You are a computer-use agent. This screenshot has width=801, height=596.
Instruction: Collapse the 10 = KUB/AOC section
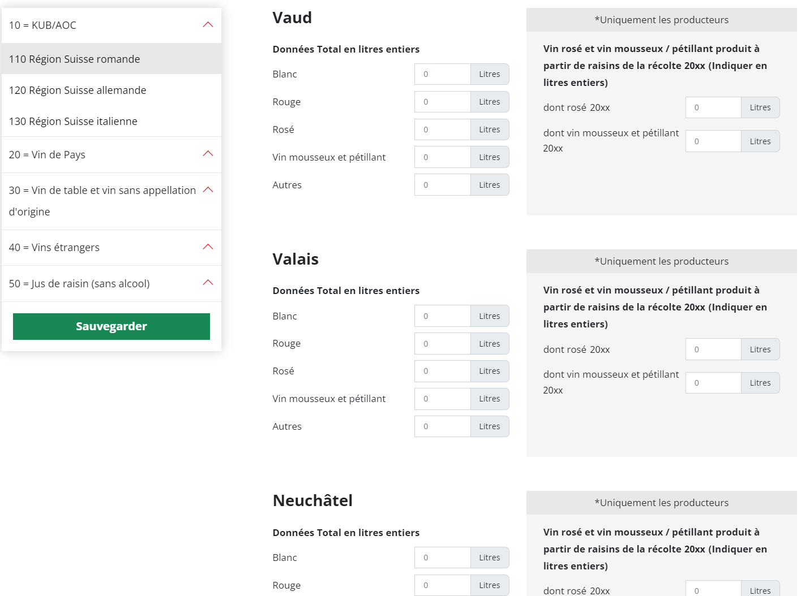[x=208, y=25]
